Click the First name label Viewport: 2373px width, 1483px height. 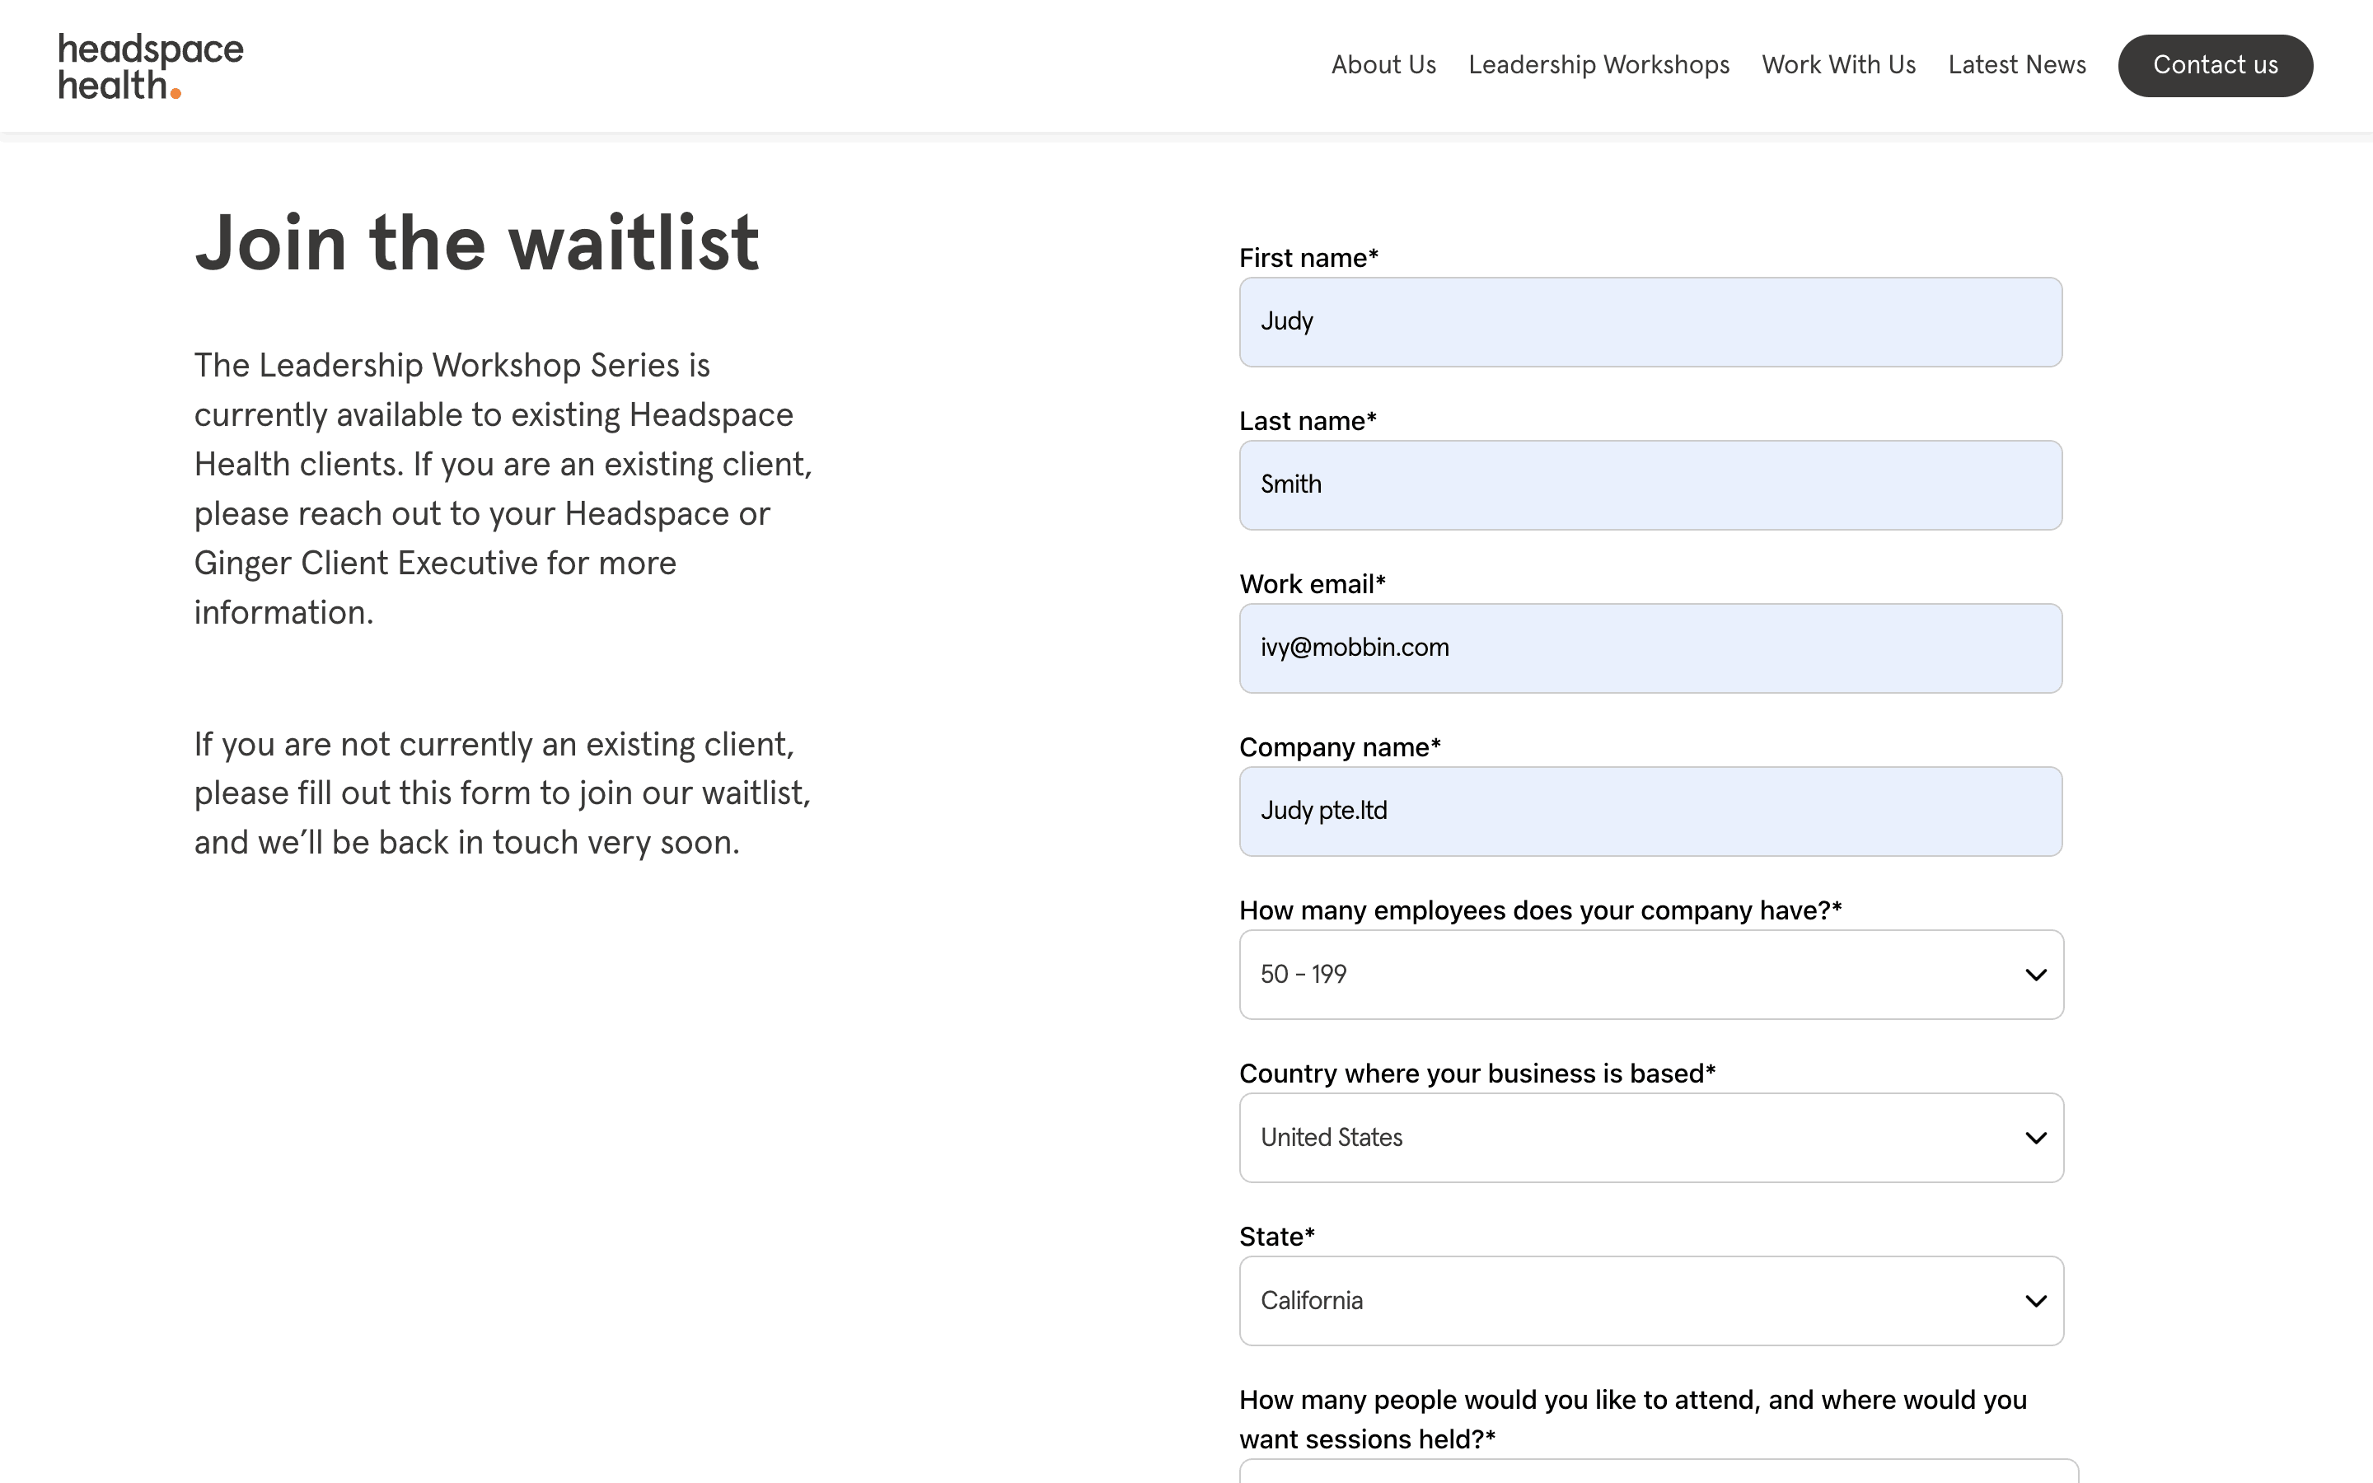tap(1308, 258)
